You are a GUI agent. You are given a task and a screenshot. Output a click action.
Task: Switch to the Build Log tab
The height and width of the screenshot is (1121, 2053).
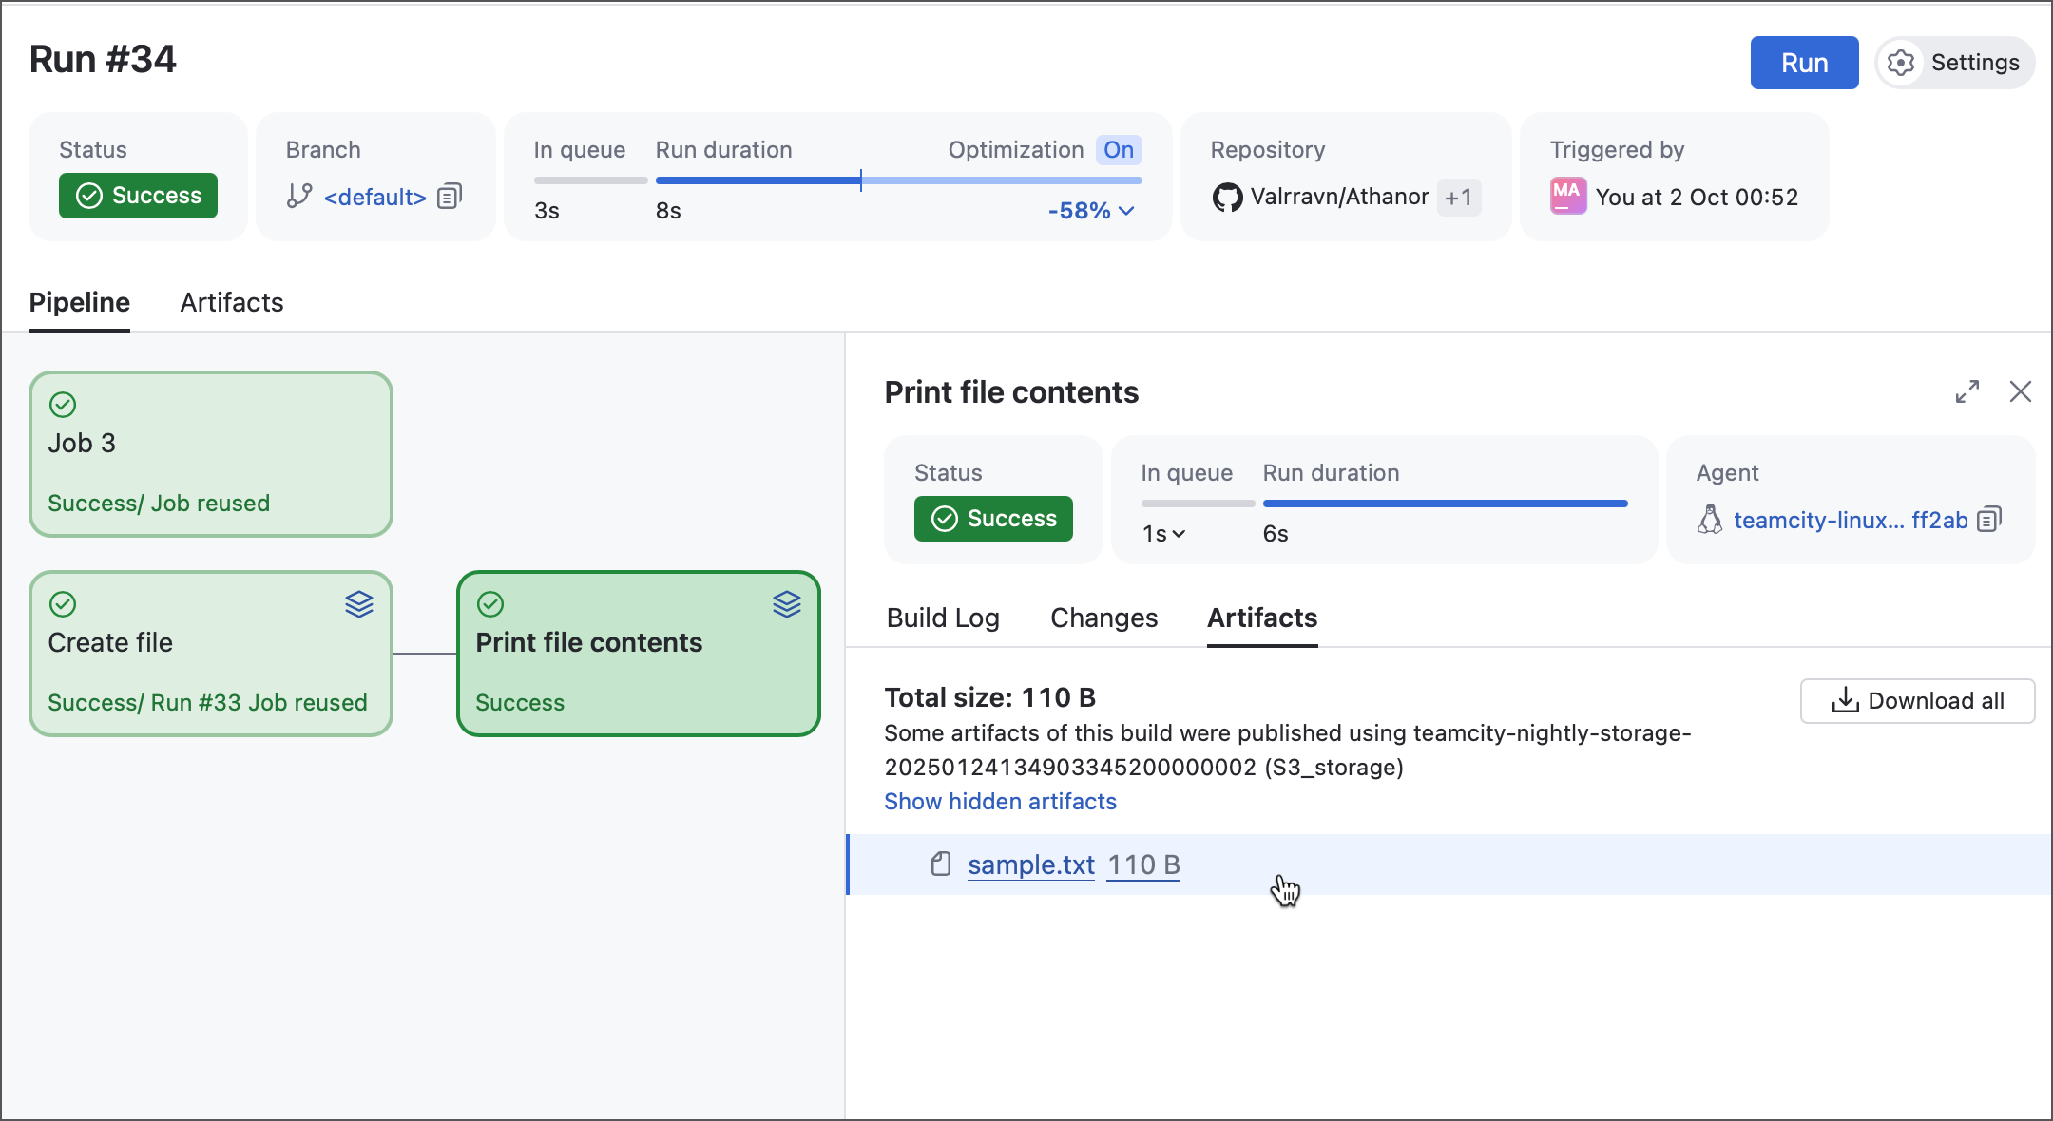(x=942, y=617)
